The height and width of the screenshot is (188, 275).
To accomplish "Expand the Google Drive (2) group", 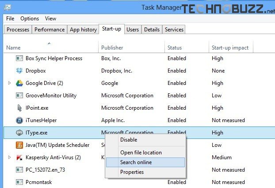I will 9,83.
